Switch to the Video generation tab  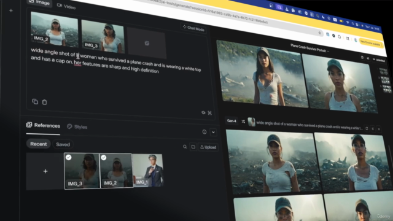66,6
